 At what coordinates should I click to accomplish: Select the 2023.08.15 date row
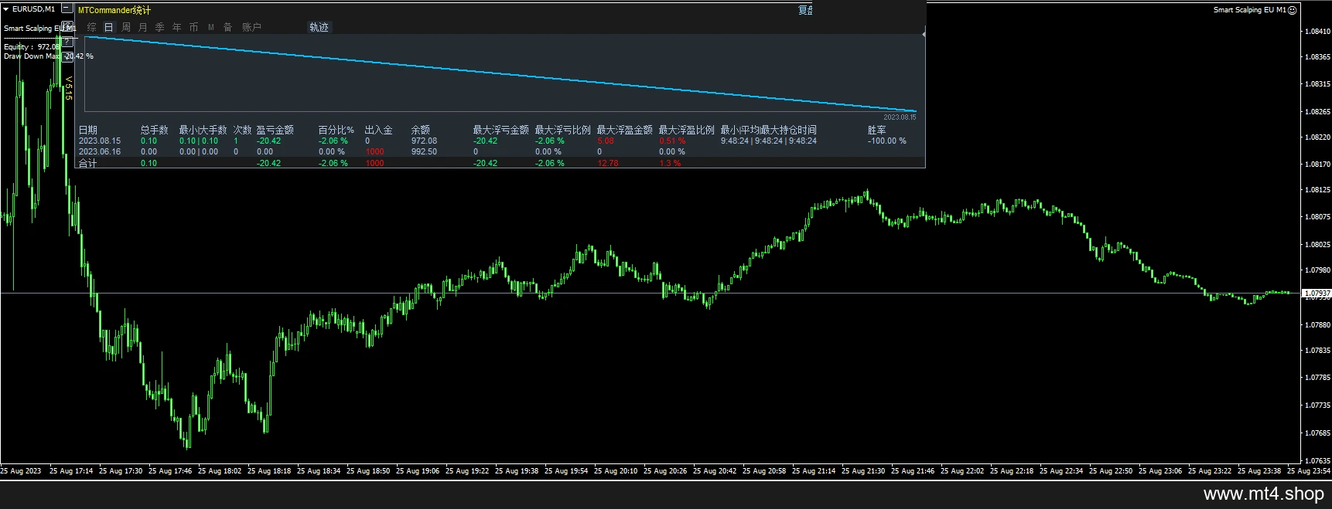(x=100, y=141)
